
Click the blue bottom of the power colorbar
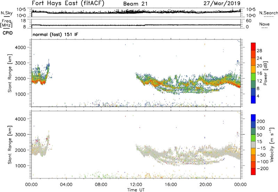(253, 99)
